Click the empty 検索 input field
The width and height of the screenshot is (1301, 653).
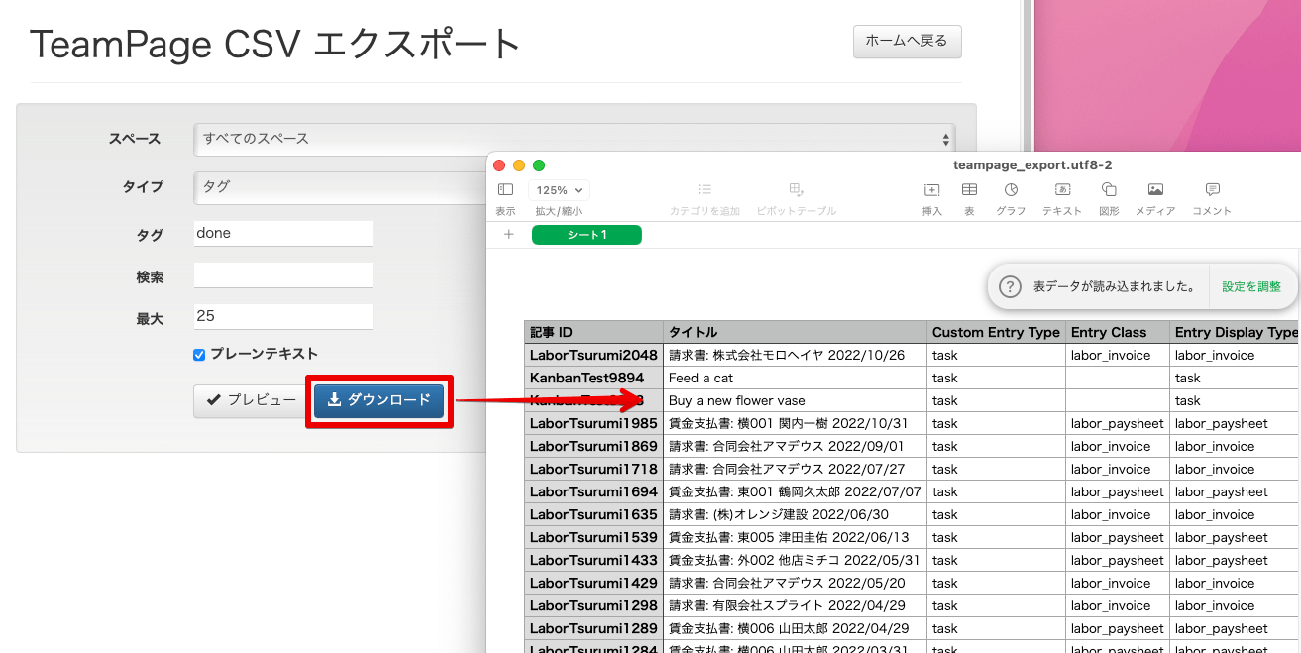(x=283, y=275)
